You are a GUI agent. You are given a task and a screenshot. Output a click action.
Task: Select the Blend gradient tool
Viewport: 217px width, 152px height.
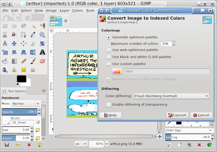tap(14, 61)
